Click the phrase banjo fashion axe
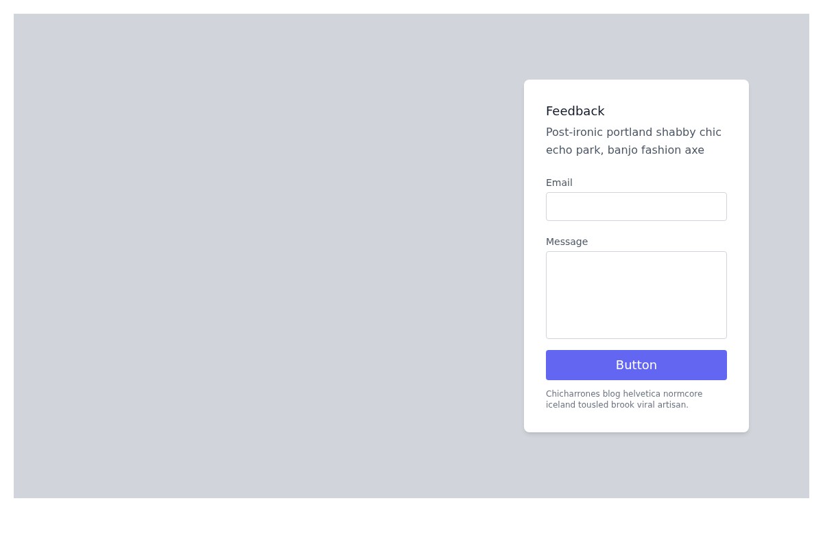Image resolution: width=823 pixels, height=549 pixels. 656,150
